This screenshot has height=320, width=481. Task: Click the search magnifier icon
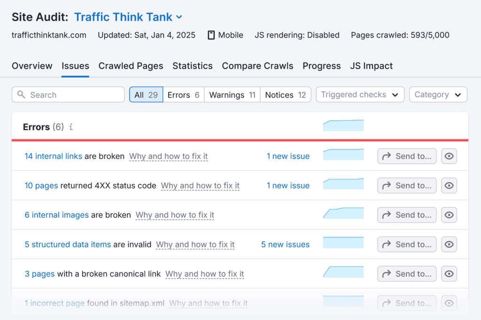[22, 94]
